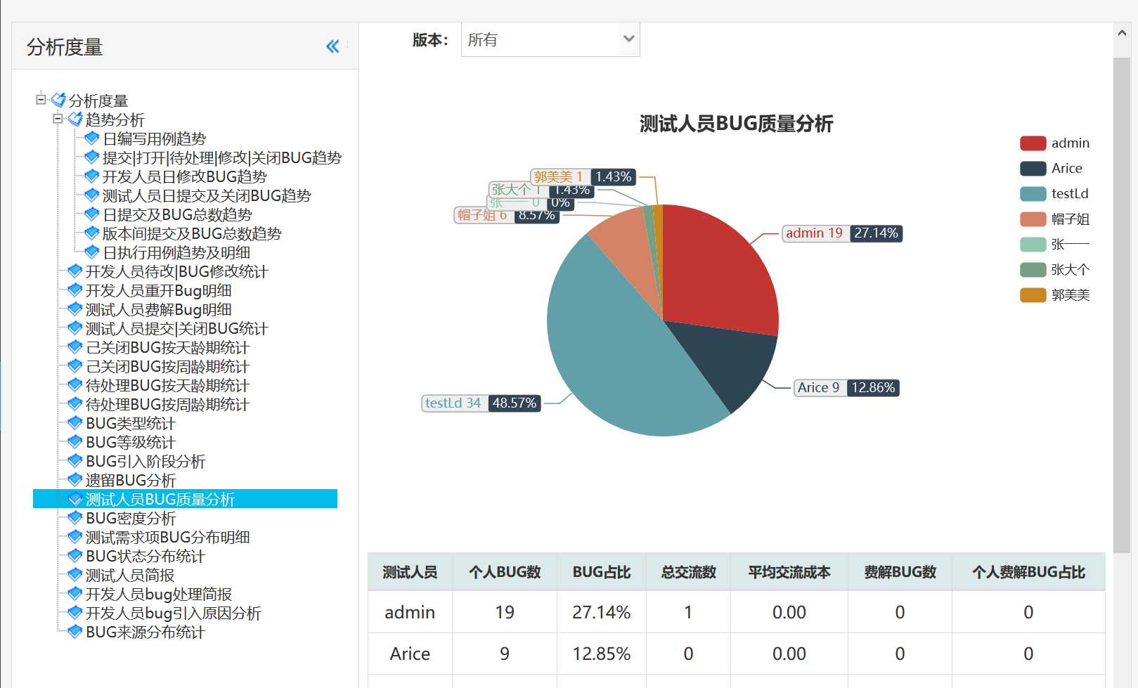
Task: Toggle Arice series in chart legend
Action: point(1051,168)
